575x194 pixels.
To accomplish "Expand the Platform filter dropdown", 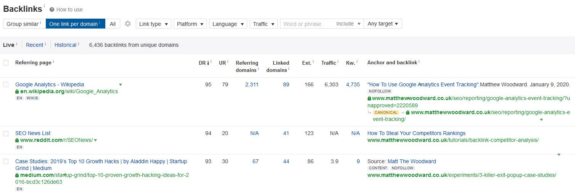I will 190,24.
